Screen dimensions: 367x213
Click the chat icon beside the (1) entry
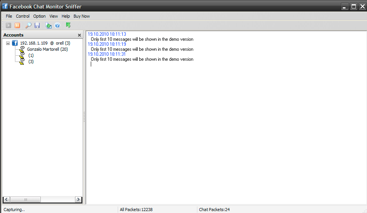[x=22, y=55]
